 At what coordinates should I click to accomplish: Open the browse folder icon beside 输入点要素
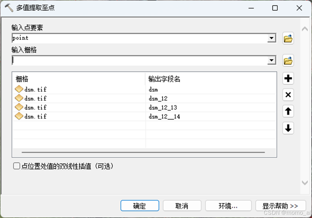pyautogui.click(x=288, y=38)
